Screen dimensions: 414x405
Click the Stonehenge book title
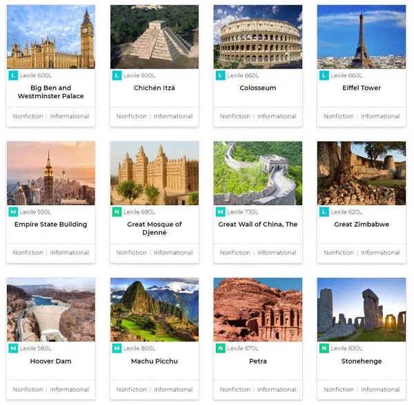362,361
